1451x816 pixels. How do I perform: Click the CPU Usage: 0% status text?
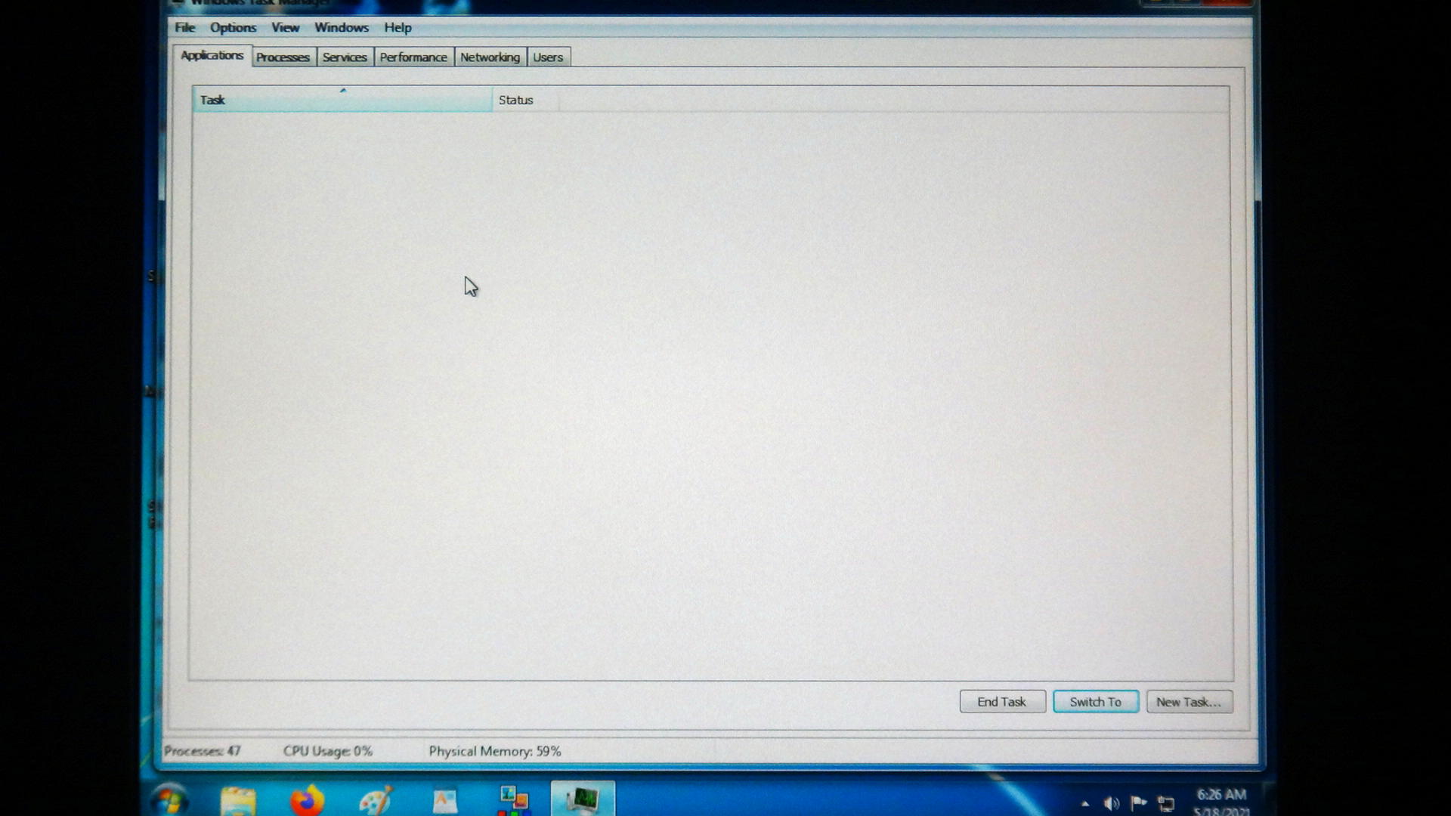(x=328, y=751)
